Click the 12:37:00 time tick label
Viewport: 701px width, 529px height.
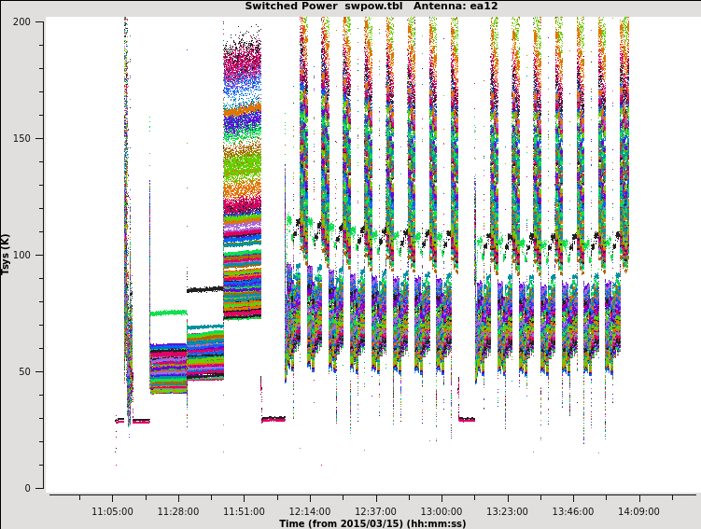tap(375, 511)
